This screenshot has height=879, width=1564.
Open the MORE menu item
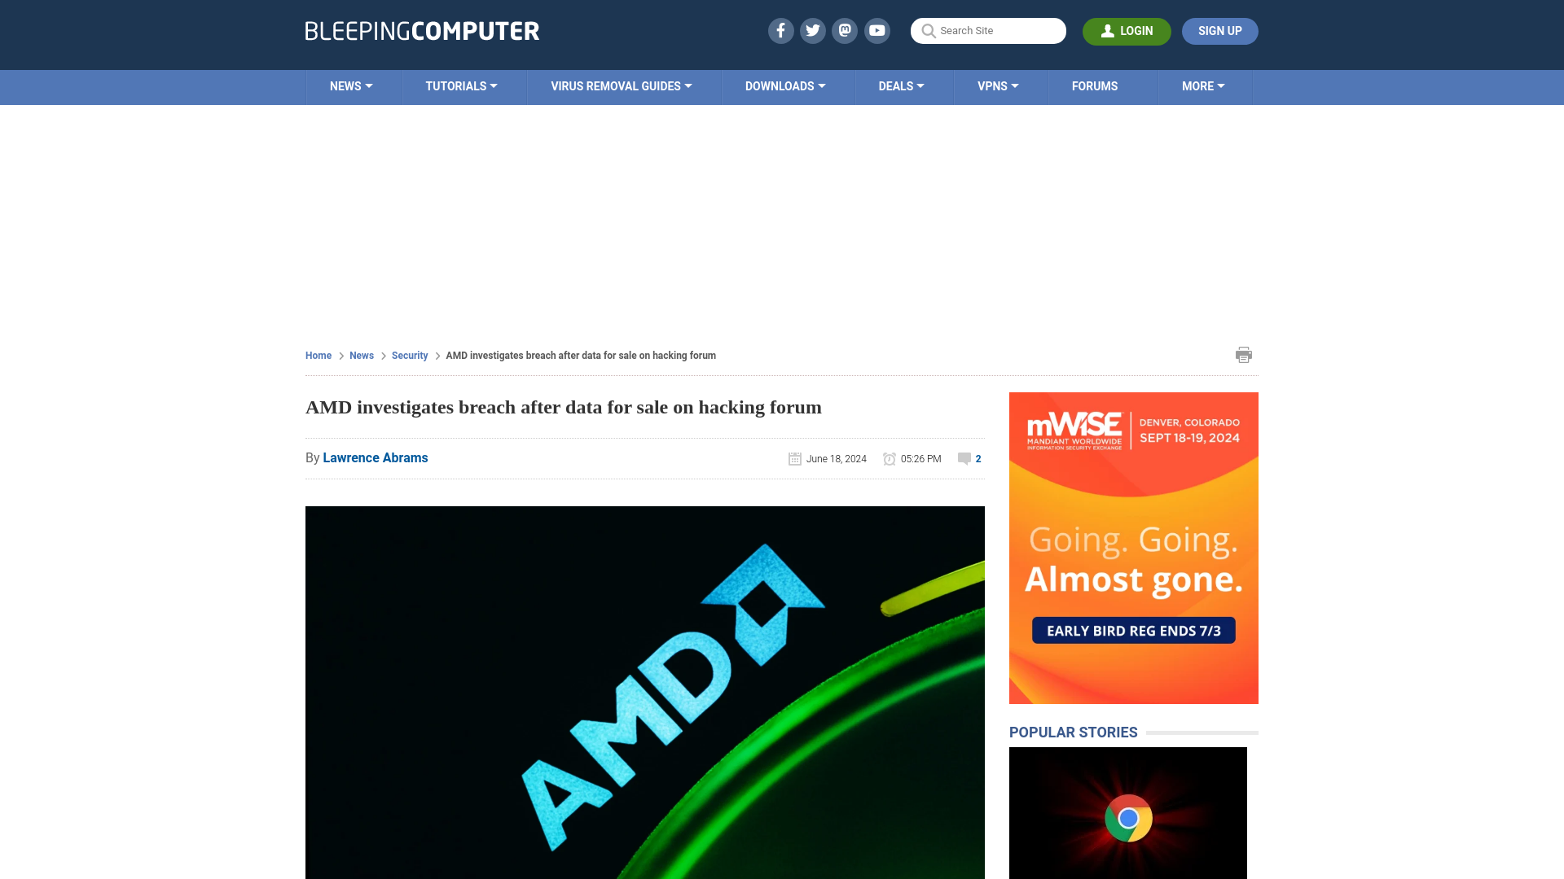point(1203,85)
